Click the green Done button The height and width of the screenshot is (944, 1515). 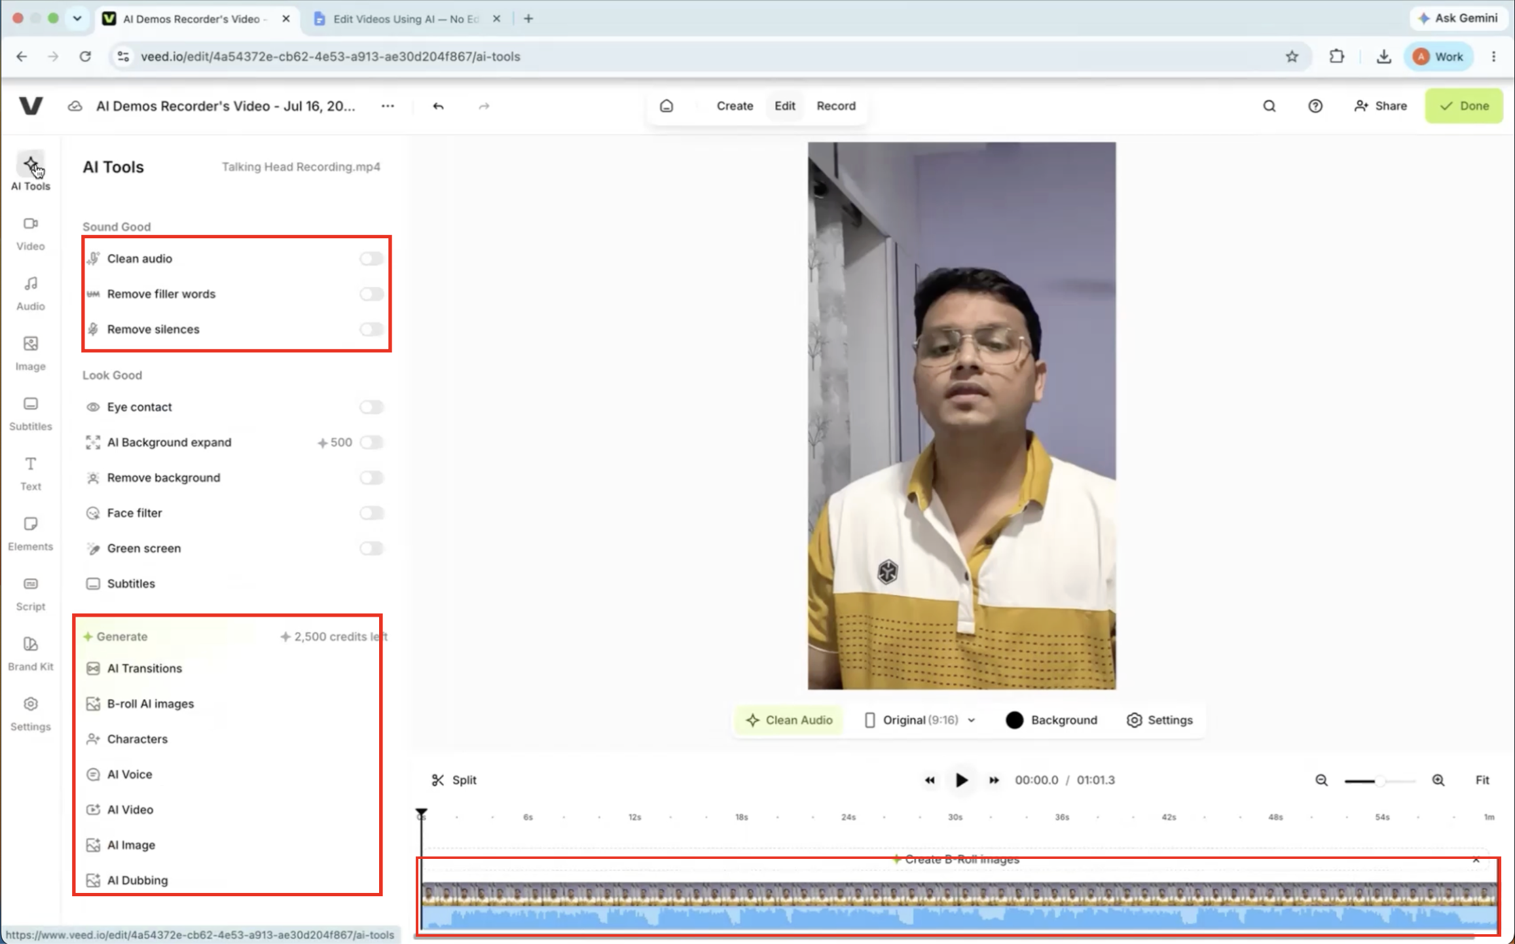tap(1464, 105)
